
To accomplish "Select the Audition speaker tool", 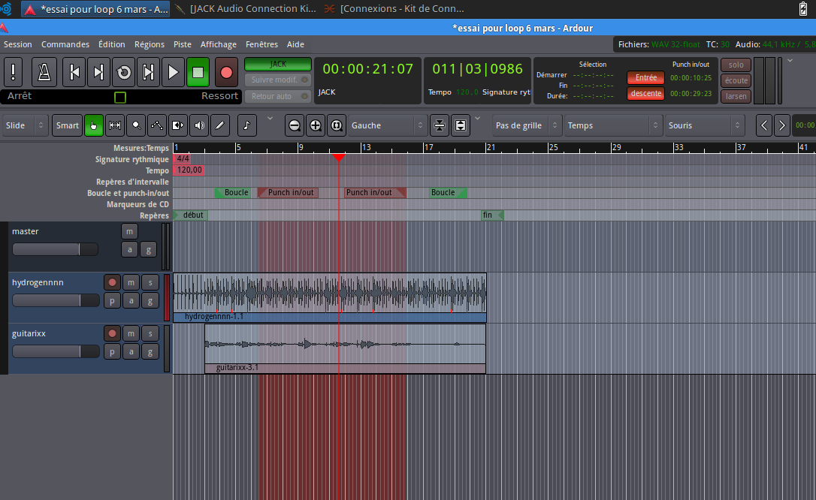I will 199,125.
